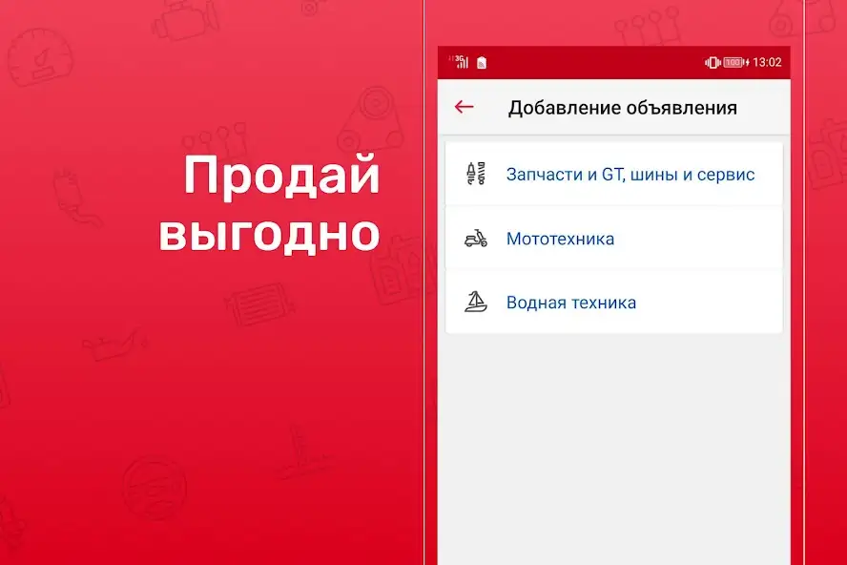
Task: Tap the battery level indicator
Action: 733,62
